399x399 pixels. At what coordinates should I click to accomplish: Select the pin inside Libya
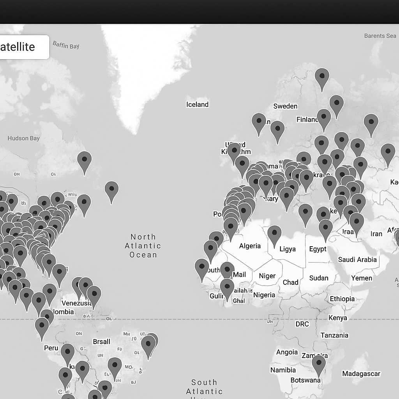coord(274,235)
